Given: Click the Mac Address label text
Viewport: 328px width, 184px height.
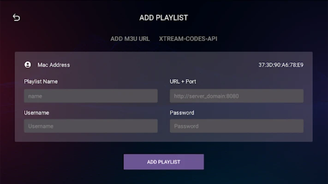Looking at the screenshot, I should coord(54,65).
